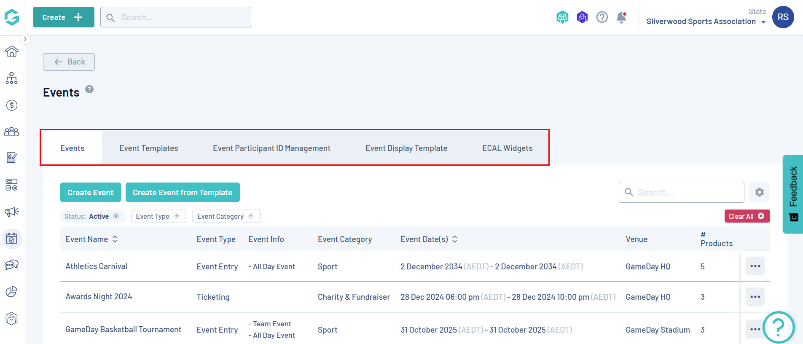This screenshot has width=803, height=344.
Task: Open the chat bubbles sidebar icon
Action: pyautogui.click(x=12, y=265)
